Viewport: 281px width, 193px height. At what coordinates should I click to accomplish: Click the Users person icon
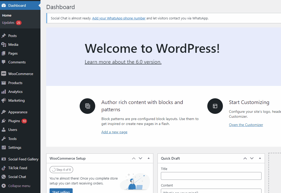4,130
